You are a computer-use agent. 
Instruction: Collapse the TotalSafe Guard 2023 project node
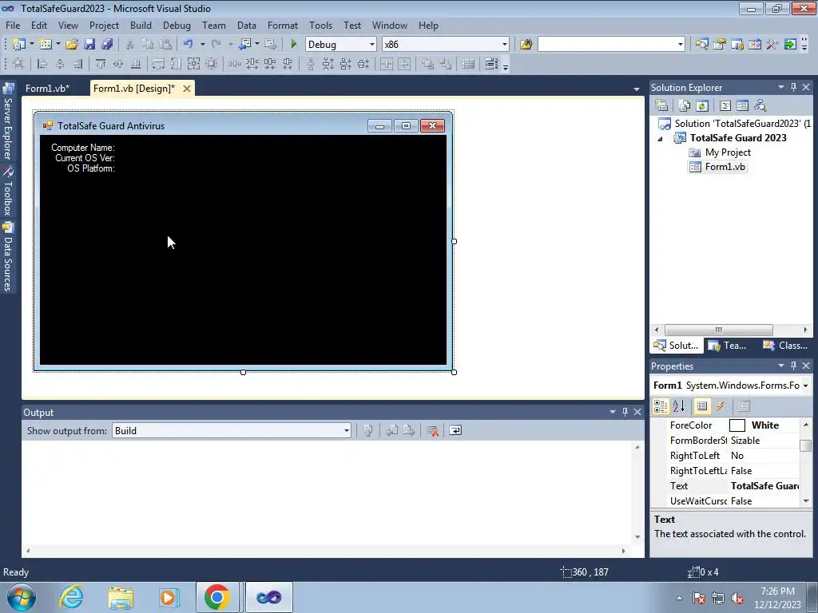coord(660,138)
